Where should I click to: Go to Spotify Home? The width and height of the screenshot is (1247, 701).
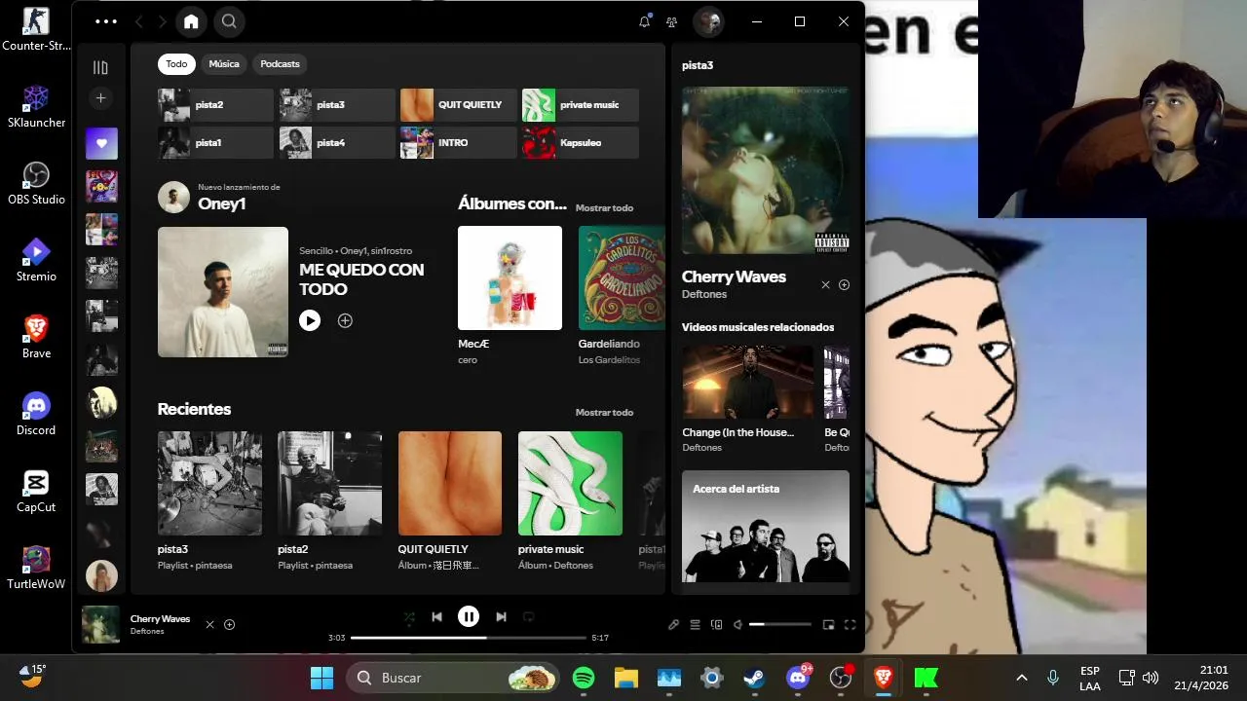pyautogui.click(x=191, y=21)
